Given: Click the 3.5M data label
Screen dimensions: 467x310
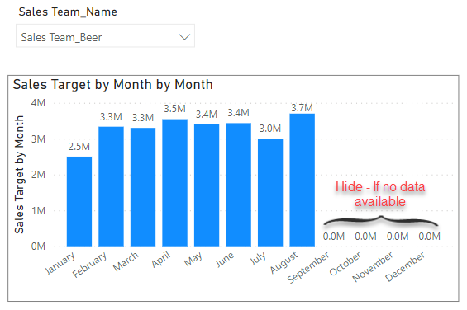Looking at the screenshot, I should pyautogui.click(x=175, y=109).
